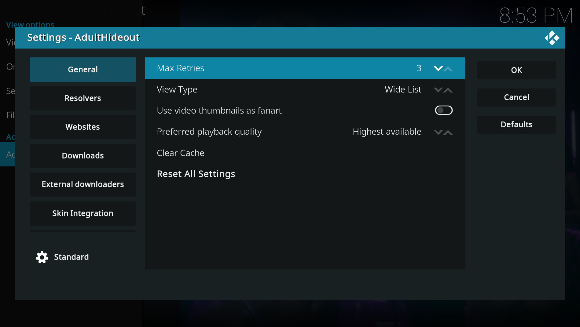Open Skin Integration category
This screenshot has height=327, width=580.
click(x=83, y=213)
